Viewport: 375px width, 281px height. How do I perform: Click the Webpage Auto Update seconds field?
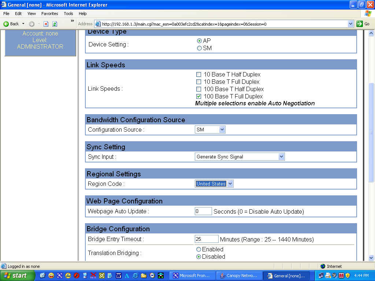point(203,211)
